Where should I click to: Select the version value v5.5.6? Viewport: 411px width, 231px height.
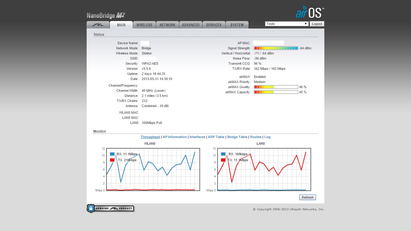coord(146,69)
